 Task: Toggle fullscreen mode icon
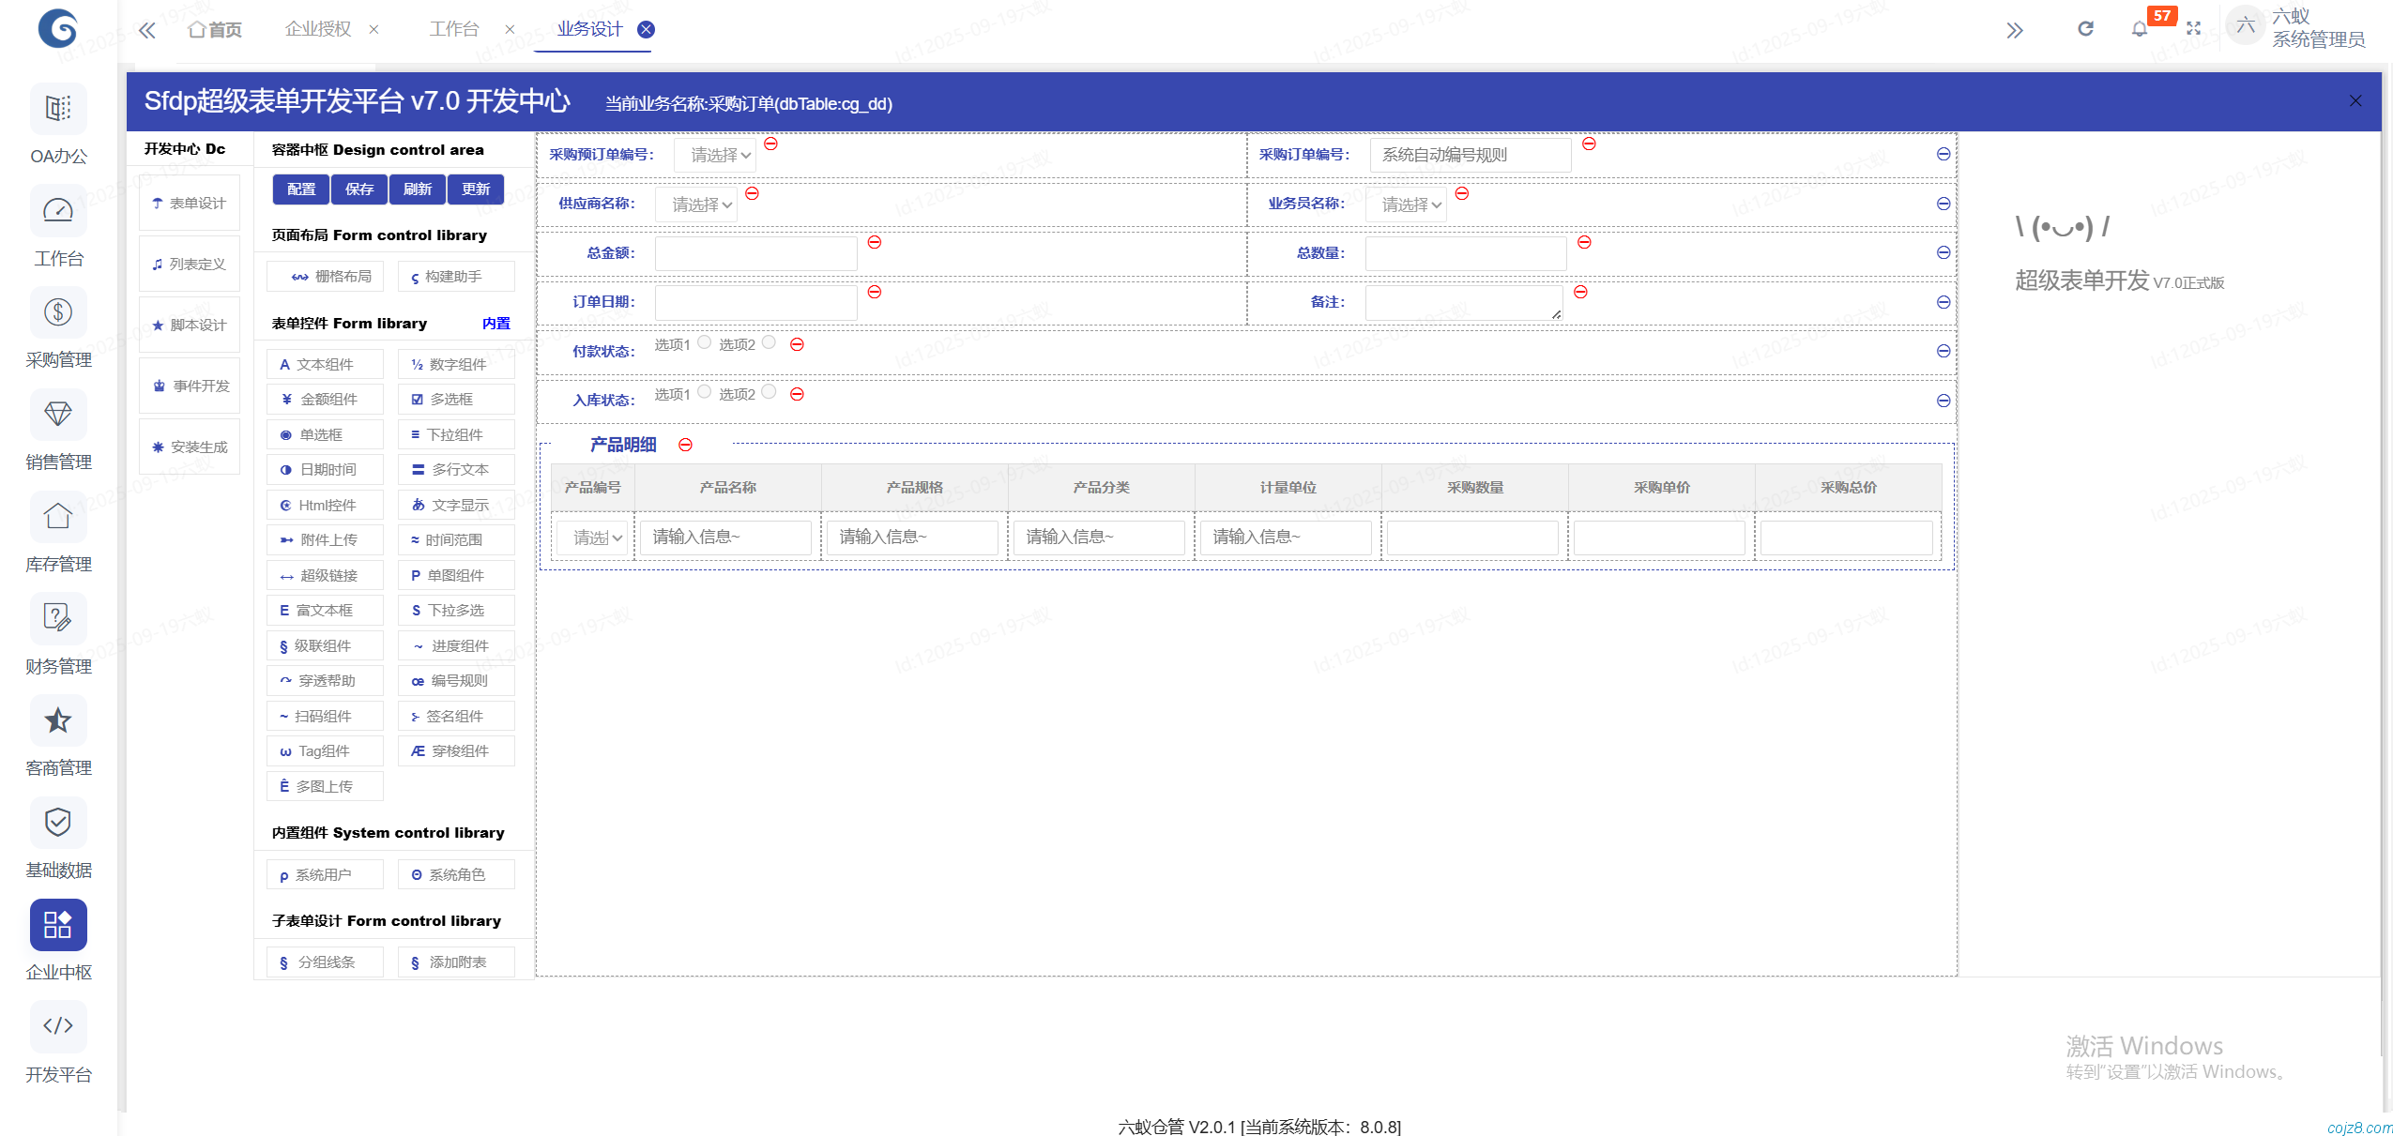2193,29
